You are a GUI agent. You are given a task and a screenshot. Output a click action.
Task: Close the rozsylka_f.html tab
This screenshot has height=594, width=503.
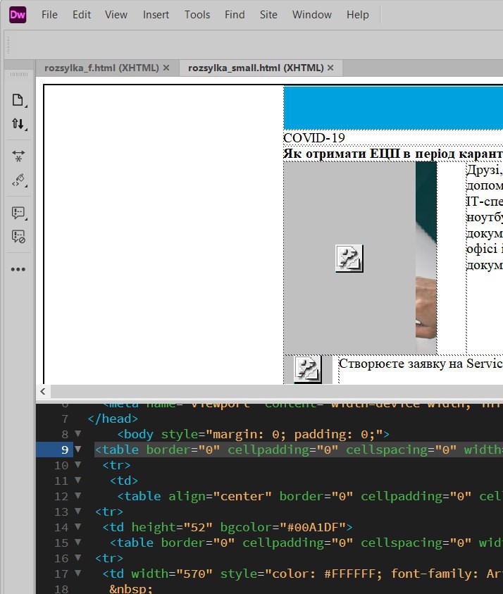[166, 68]
